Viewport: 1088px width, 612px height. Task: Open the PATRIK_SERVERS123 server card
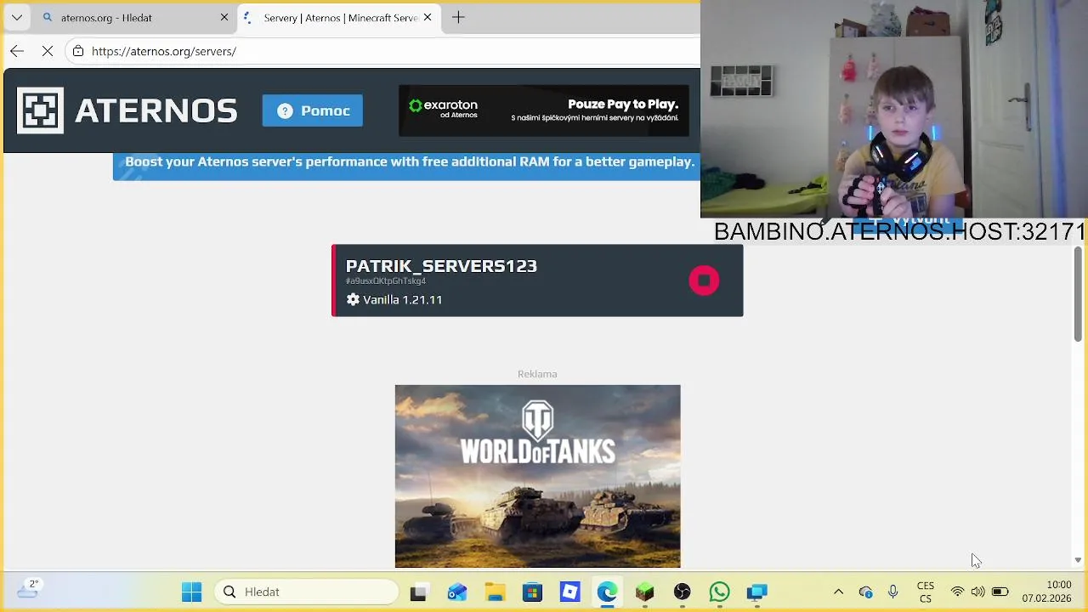pyautogui.click(x=537, y=280)
